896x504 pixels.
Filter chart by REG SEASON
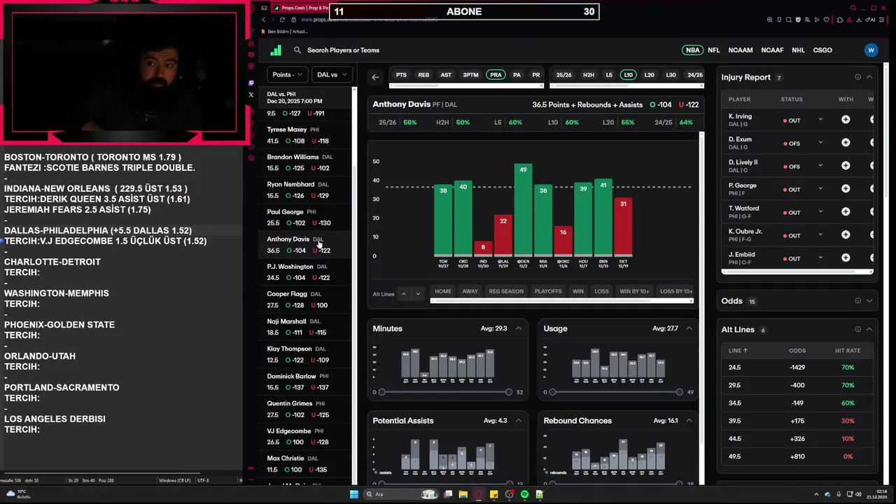coord(506,291)
